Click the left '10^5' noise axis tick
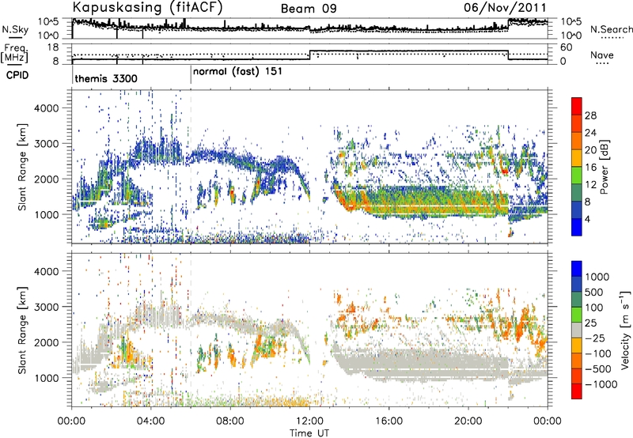The width and height of the screenshot is (633, 438). point(48,21)
